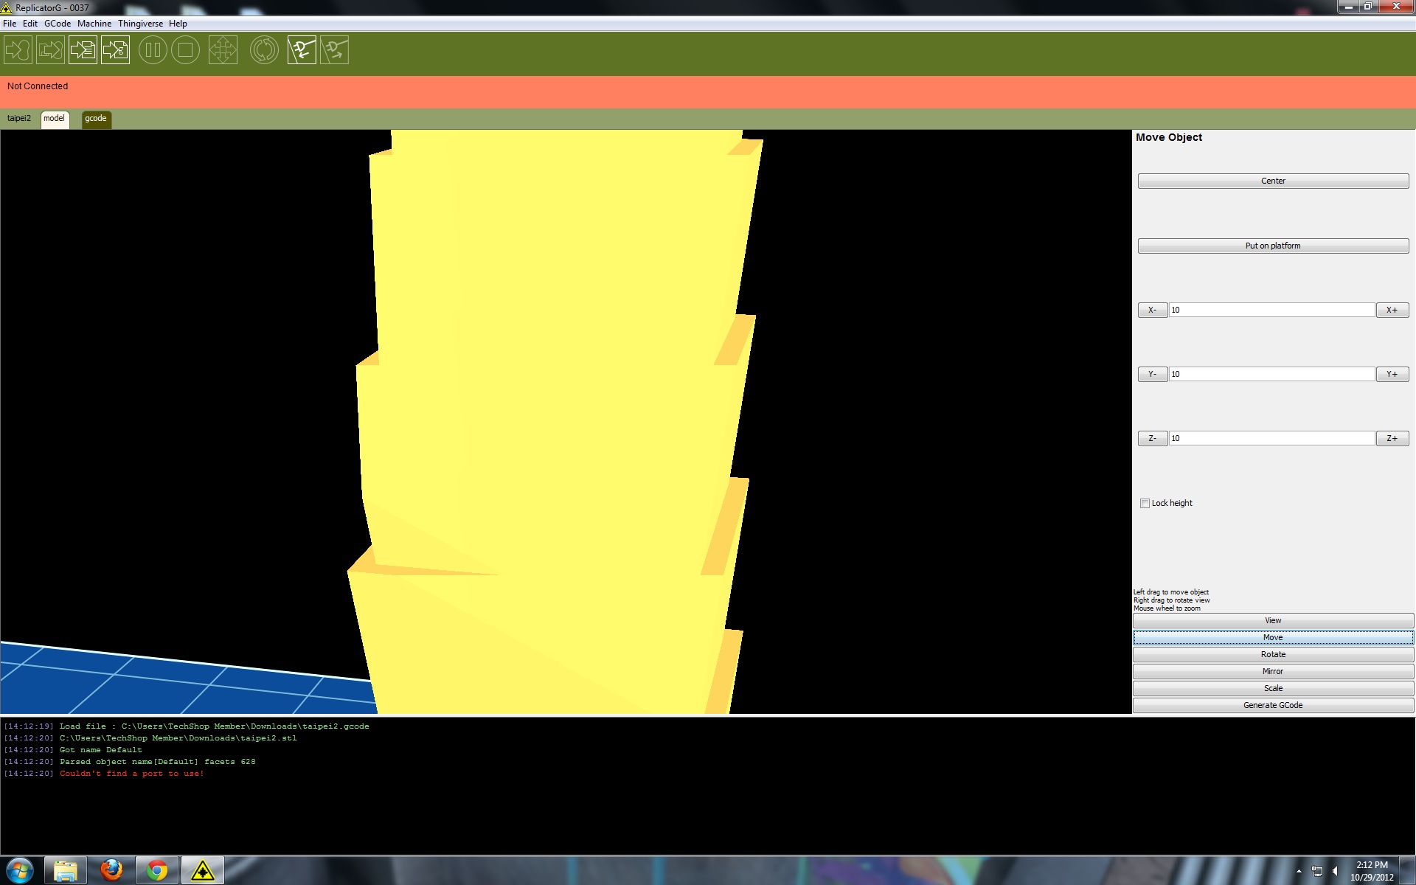Click the Disconnect plug icon
This screenshot has height=885, width=1416.
coord(334,50)
